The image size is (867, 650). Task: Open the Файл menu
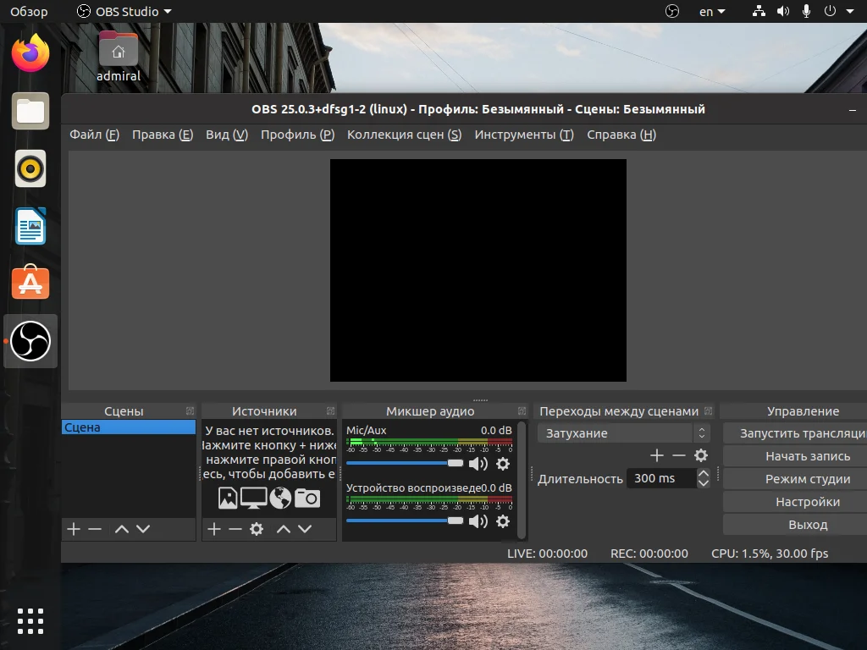pyautogui.click(x=94, y=135)
